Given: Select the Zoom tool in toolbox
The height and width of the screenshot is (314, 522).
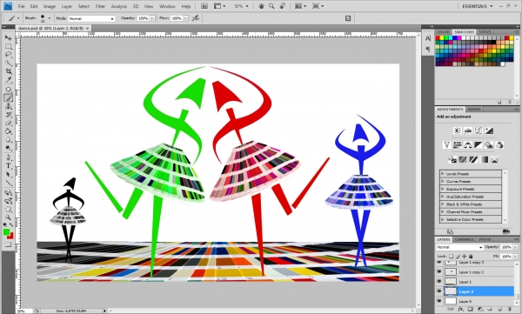Looking at the screenshot, I should click(x=8, y=217).
